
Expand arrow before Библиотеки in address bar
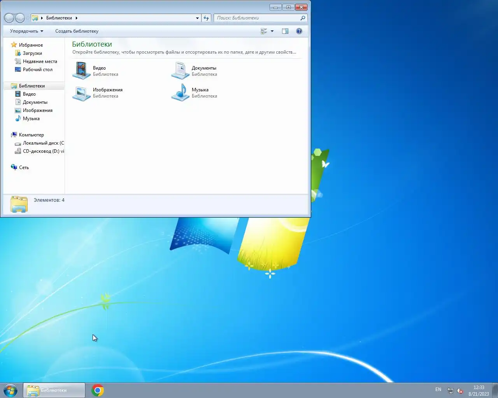click(42, 18)
